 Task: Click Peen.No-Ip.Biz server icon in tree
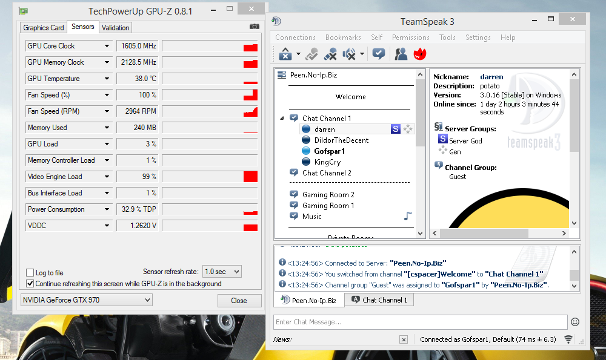coord(282,75)
